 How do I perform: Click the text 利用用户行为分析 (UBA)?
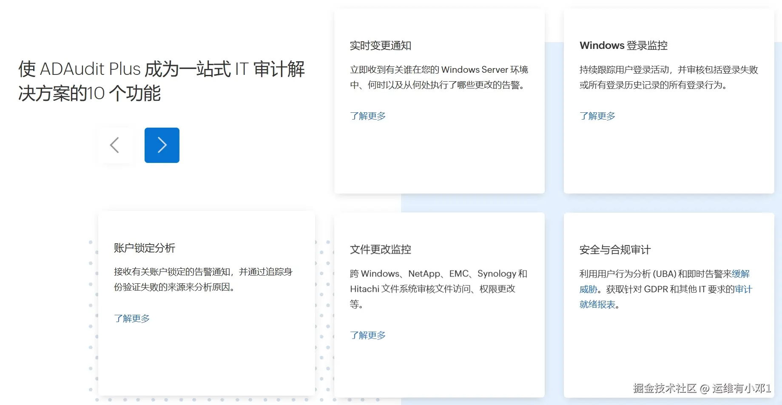coord(628,274)
